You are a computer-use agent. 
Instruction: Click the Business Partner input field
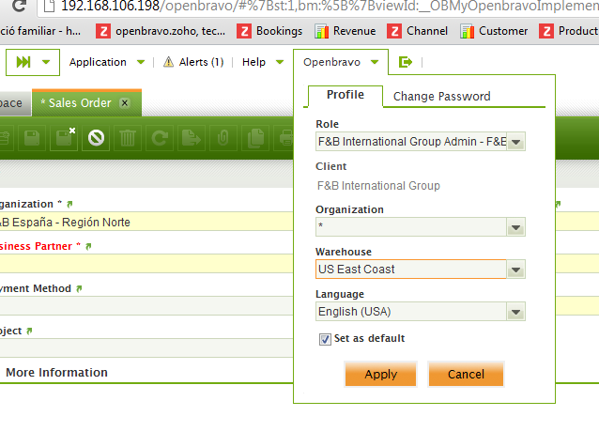[146, 264]
